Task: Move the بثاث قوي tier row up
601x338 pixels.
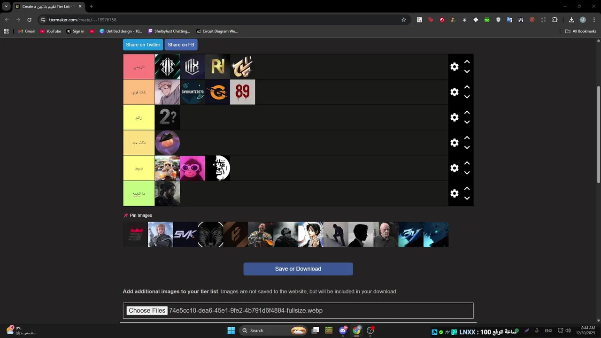Action: coord(467,87)
